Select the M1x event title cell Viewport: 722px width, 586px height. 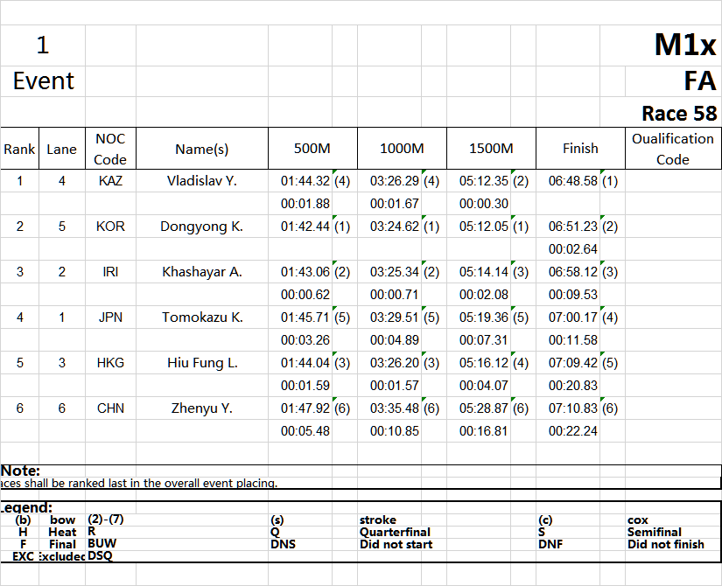[x=684, y=45]
